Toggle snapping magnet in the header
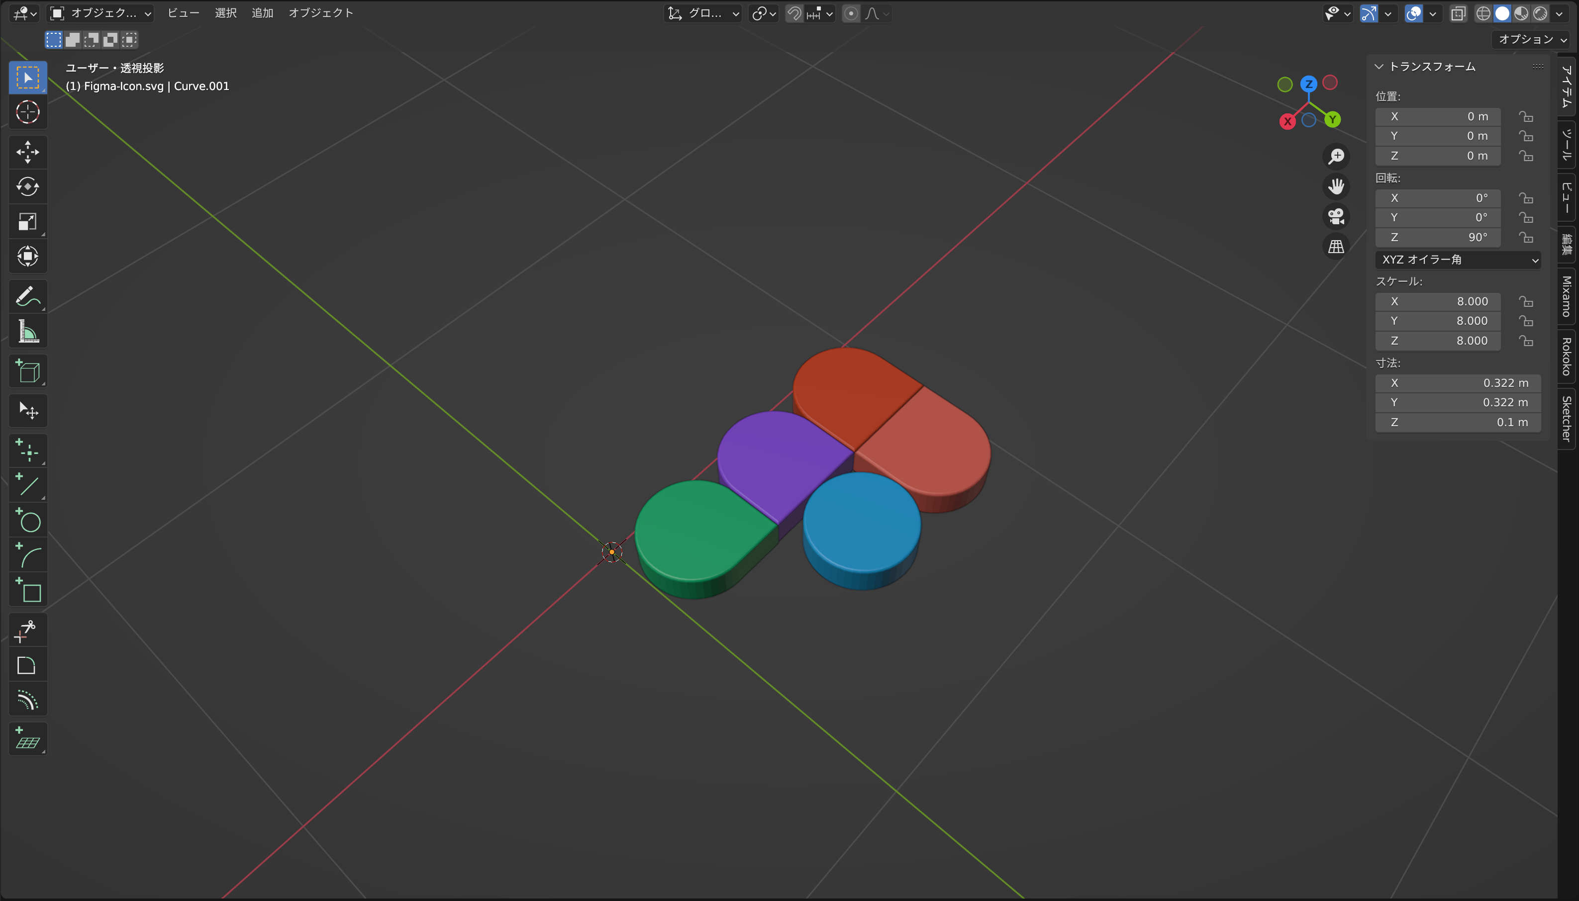The width and height of the screenshot is (1579, 901). [794, 13]
